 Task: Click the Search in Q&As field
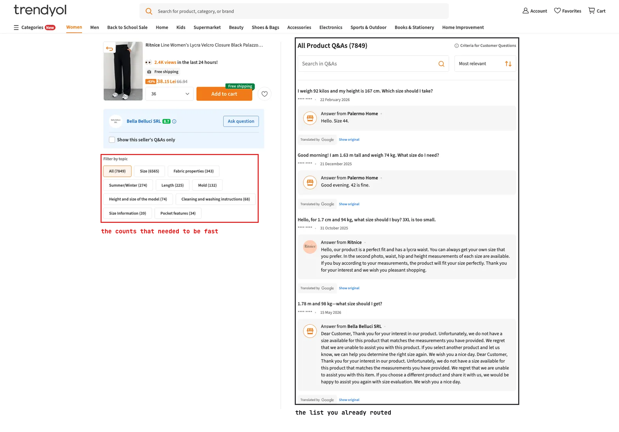tap(373, 64)
